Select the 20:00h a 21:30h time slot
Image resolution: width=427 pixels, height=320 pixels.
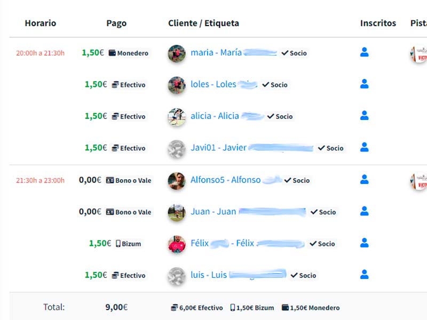click(41, 53)
